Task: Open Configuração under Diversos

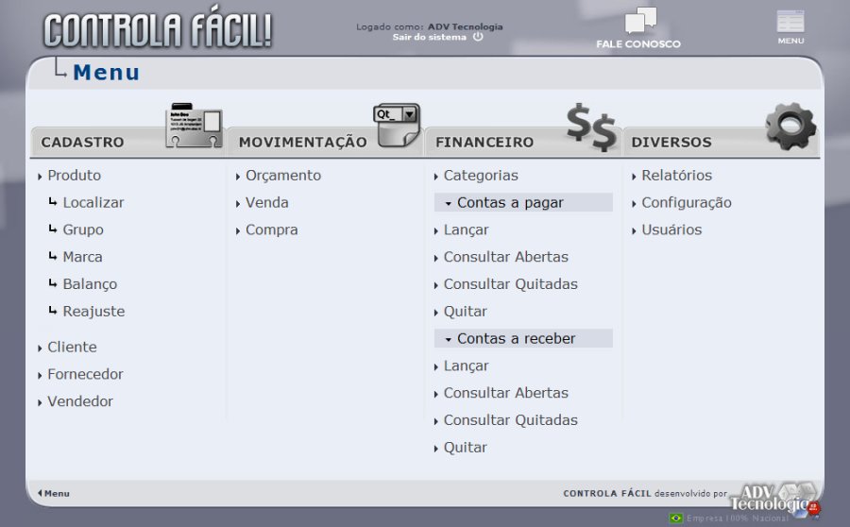Action: point(687,202)
